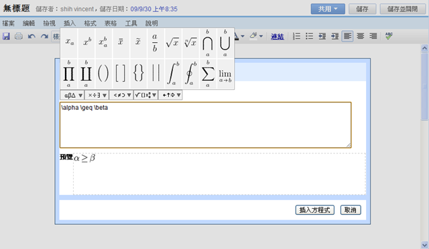Image resolution: width=429 pixels, height=249 pixels.
Task: Click 儲存並關閉 save and close
Action: coord(403,9)
